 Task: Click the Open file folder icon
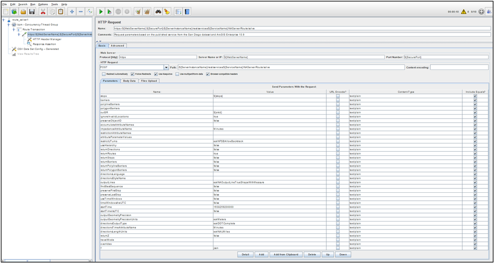coord(23,12)
